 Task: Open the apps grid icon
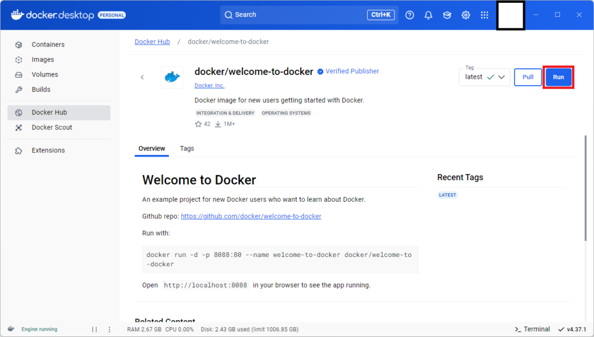484,15
